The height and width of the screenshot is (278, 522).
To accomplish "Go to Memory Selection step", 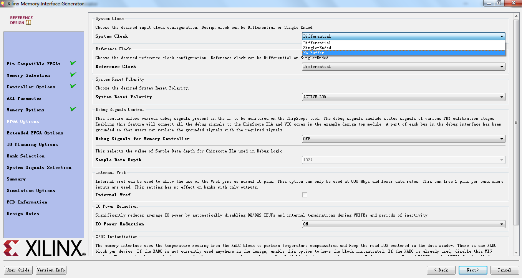I will click(x=28, y=75).
